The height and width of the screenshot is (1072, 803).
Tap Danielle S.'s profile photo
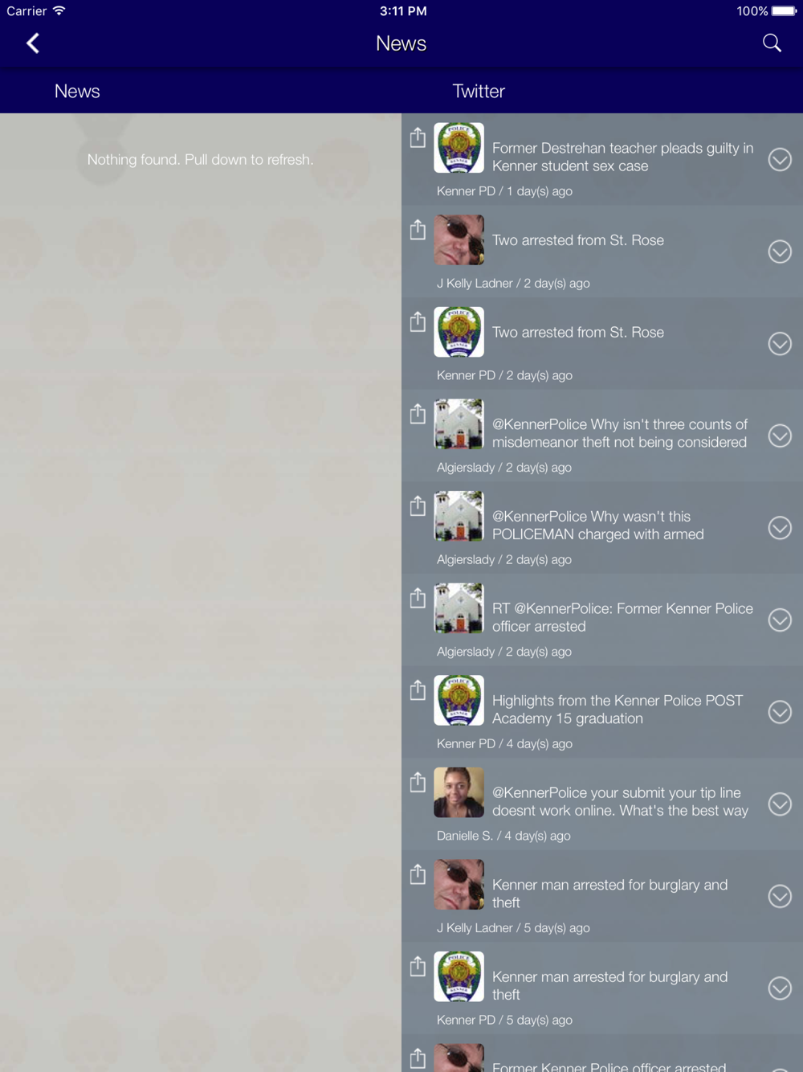(459, 792)
